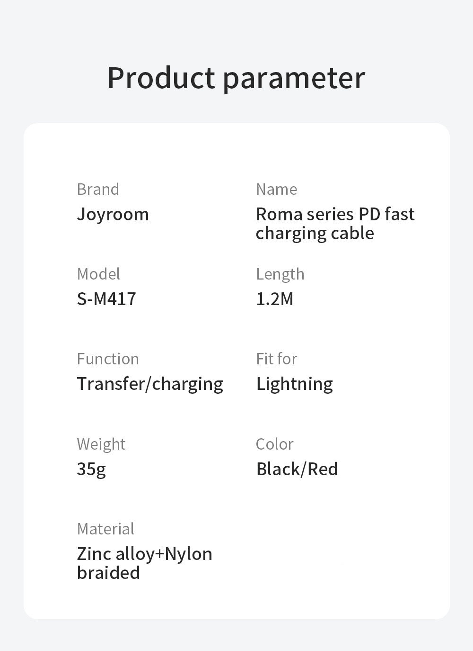Select the "35g" weight value

[91, 469]
